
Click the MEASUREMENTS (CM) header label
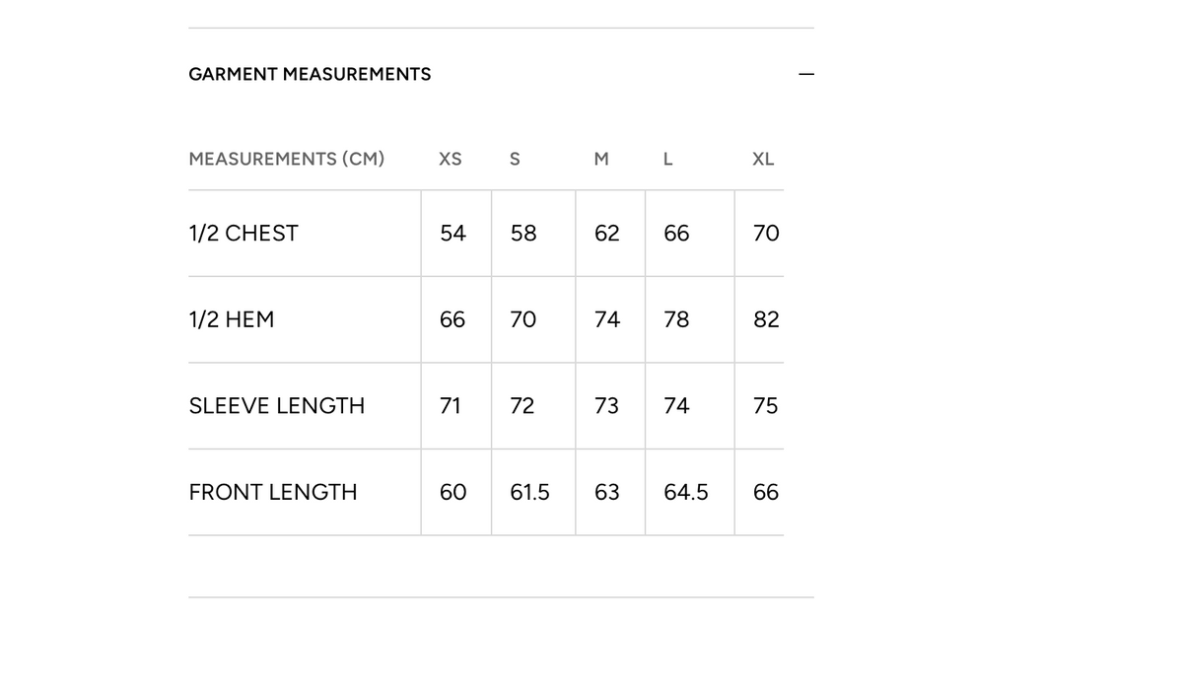tap(287, 159)
